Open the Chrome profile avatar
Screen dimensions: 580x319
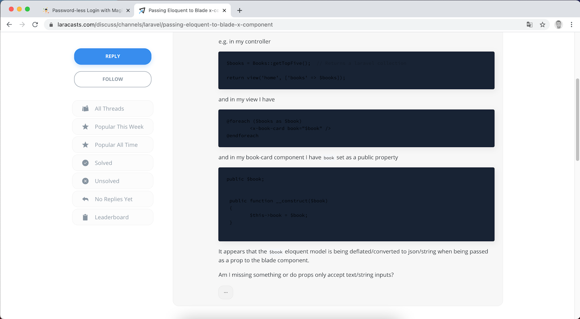click(558, 25)
